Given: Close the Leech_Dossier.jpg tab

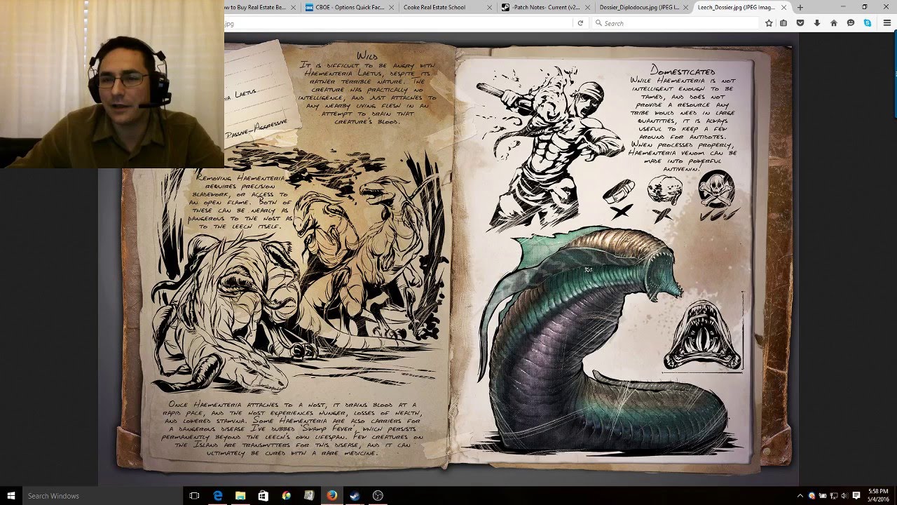Looking at the screenshot, I should (x=784, y=7).
